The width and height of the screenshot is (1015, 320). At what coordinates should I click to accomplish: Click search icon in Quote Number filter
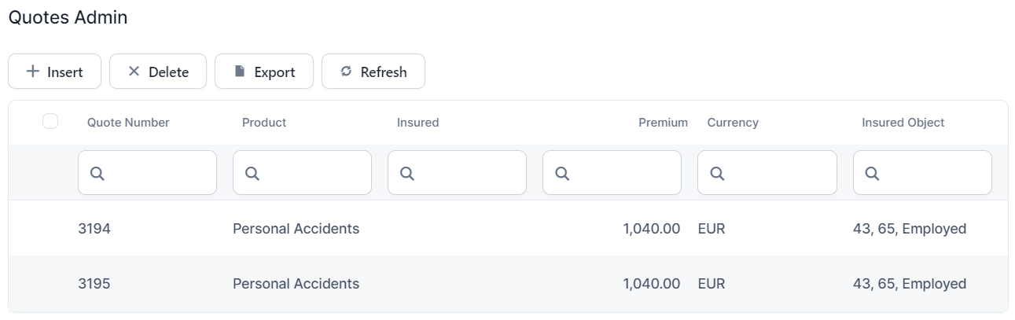(97, 175)
